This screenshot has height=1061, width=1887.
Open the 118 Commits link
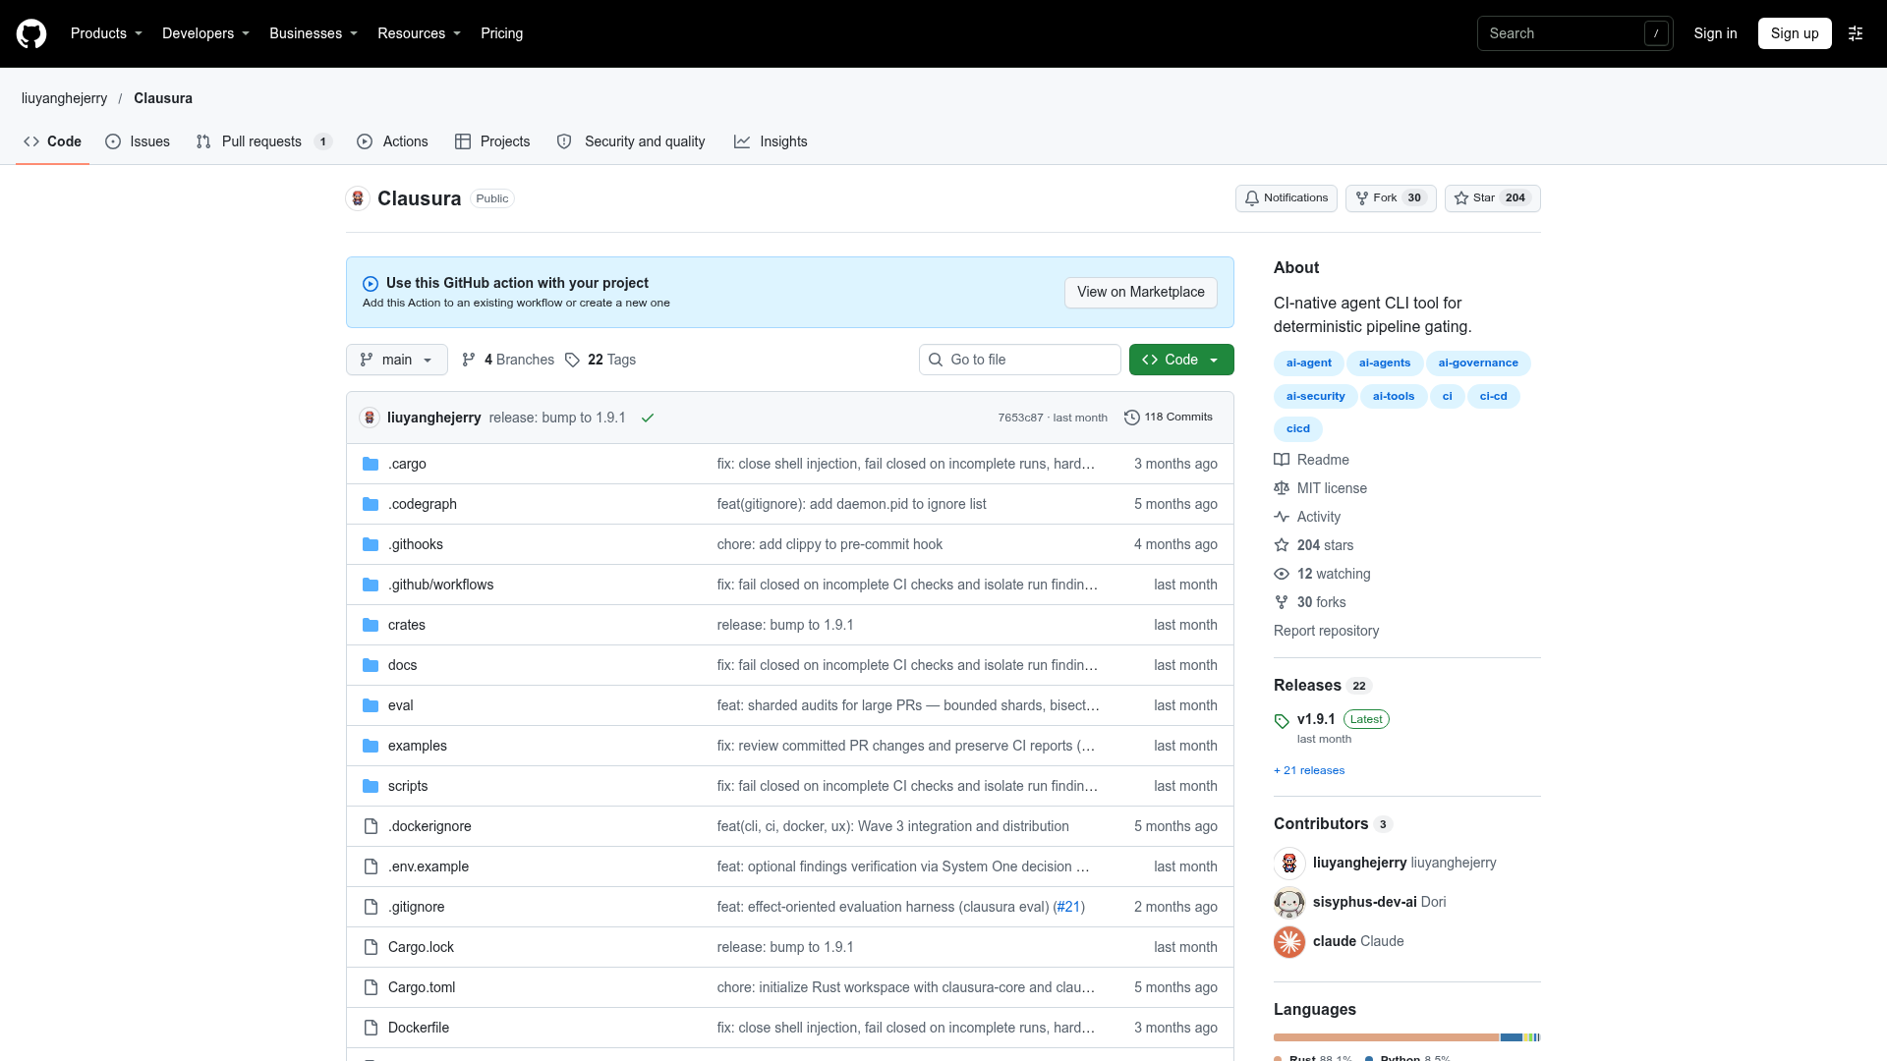coord(1168,418)
